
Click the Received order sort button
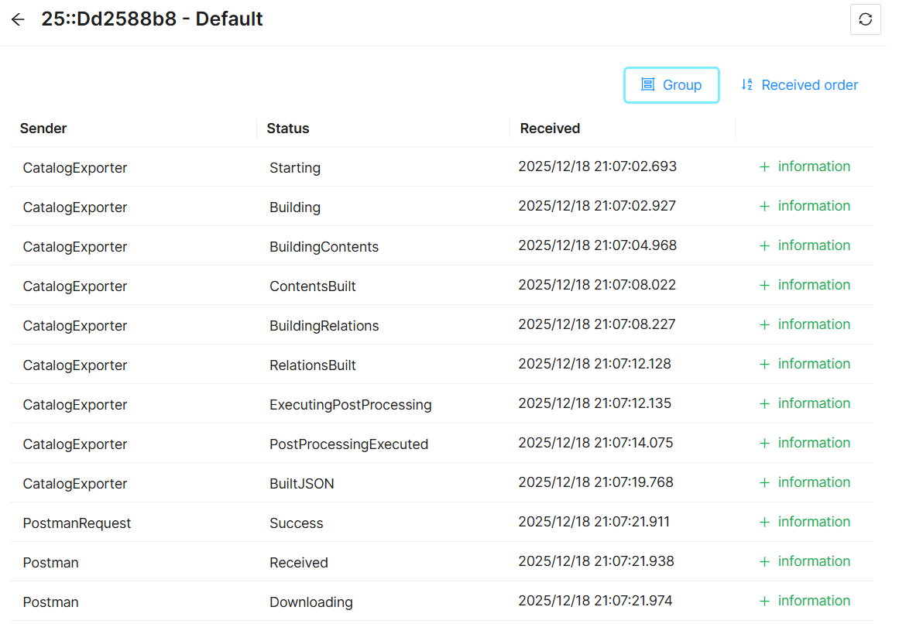[799, 85]
